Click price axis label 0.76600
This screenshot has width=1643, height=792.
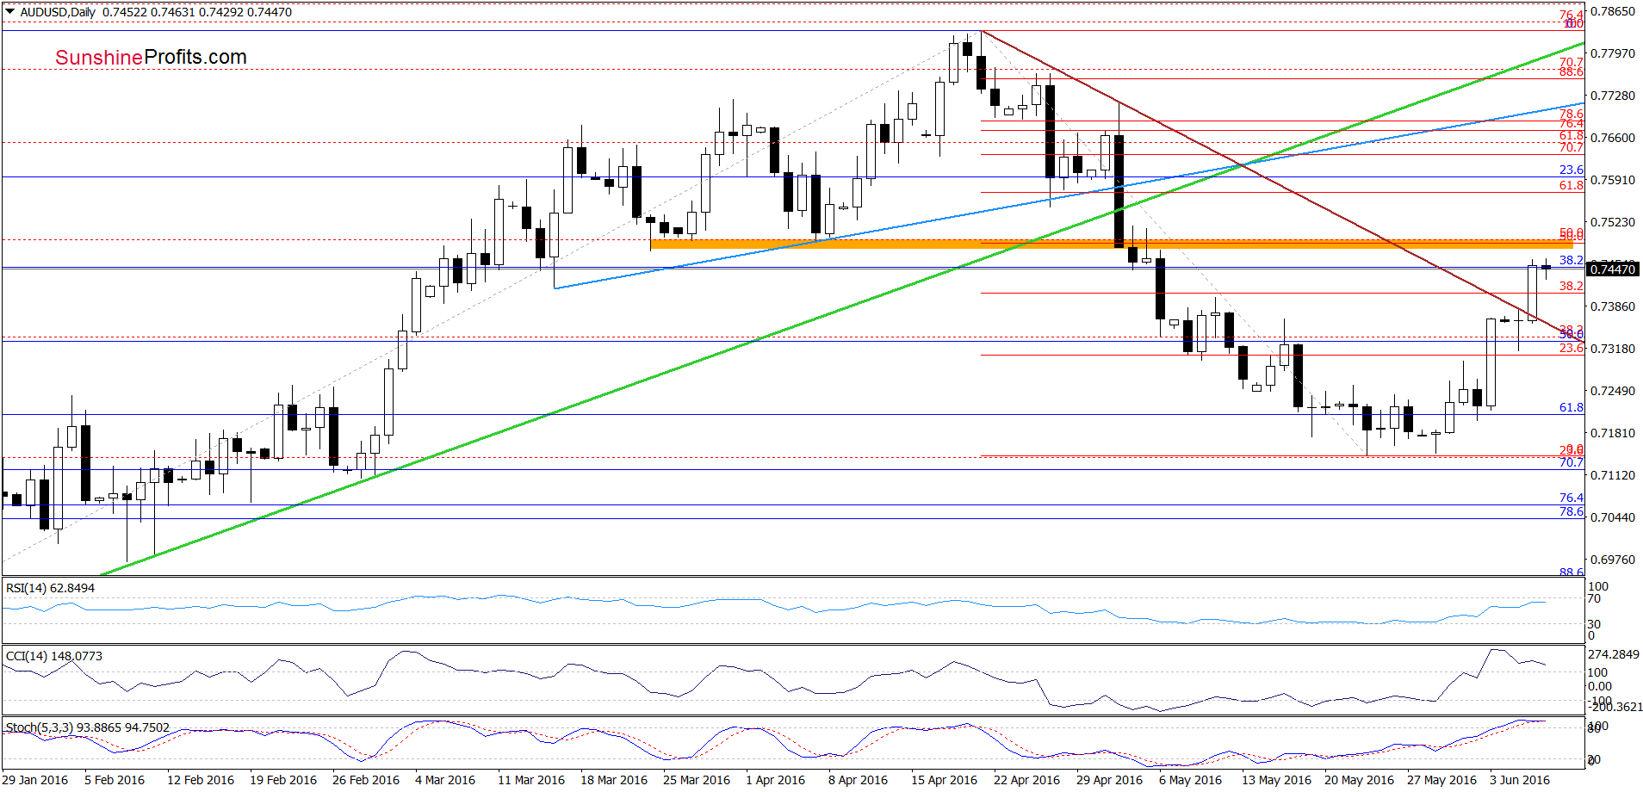tap(1612, 138)
